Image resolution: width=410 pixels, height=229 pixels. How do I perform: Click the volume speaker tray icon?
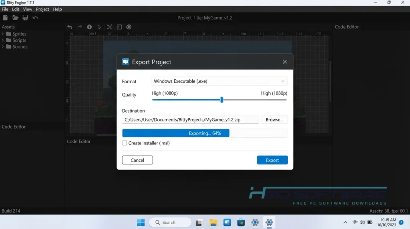pos(362,222)
